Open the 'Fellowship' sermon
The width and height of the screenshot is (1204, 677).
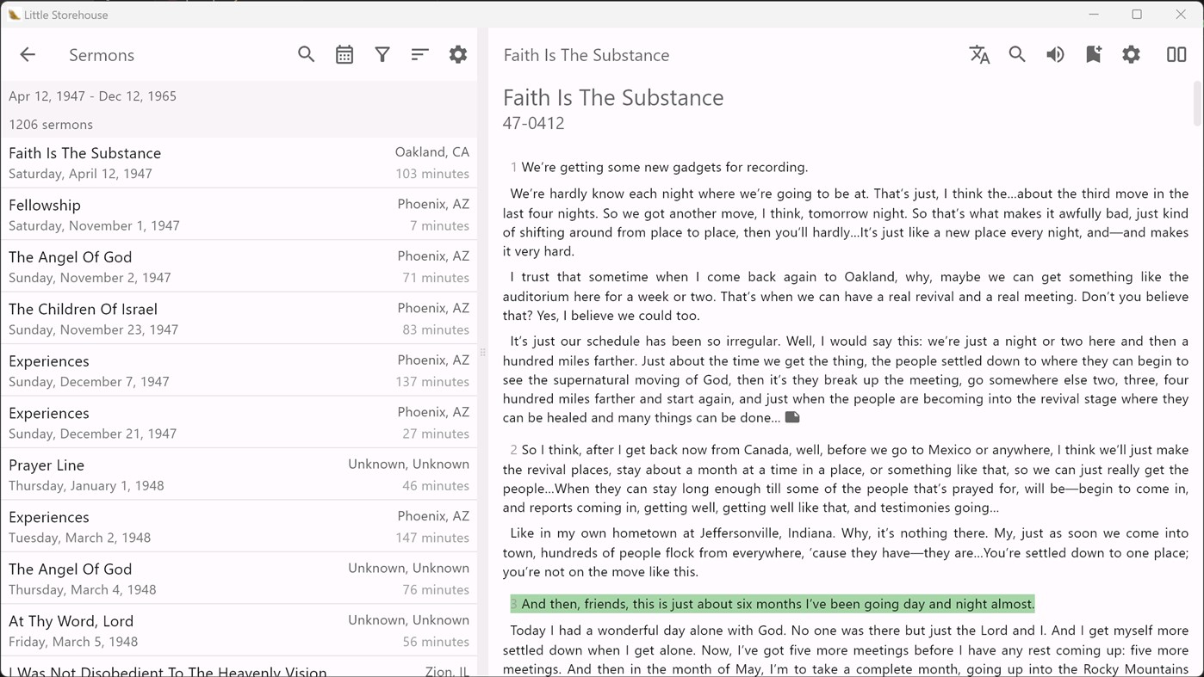(x=239, y=214)
